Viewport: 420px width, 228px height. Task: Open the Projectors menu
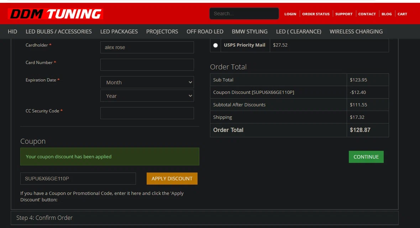tap(162, 32)
